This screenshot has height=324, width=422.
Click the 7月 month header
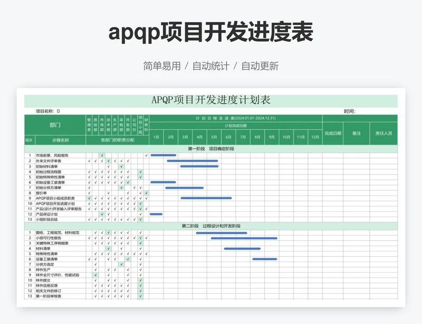point(243,137)
